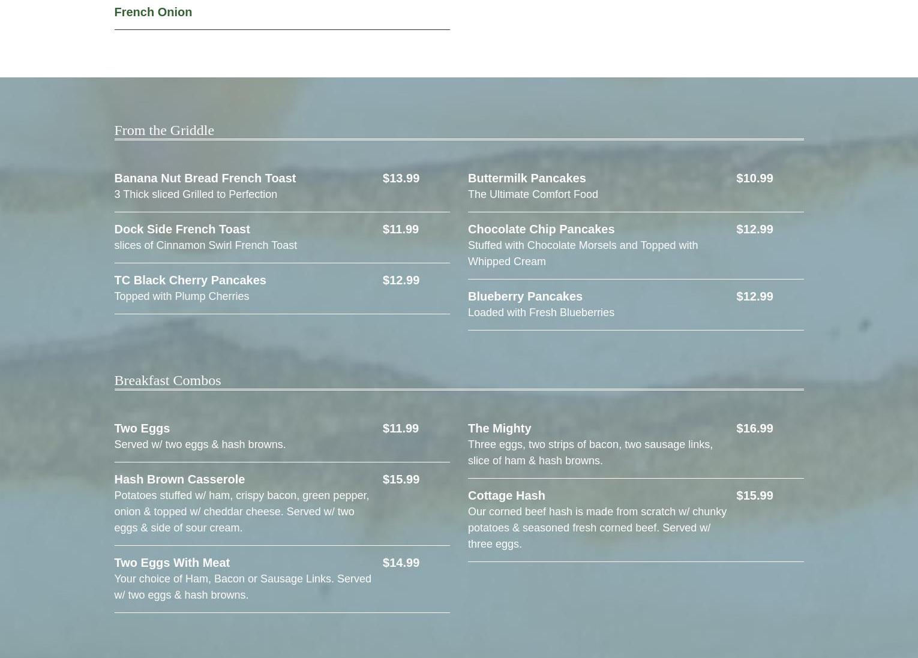Image resolution: width=918 pixels, height=658 pixels.
Task: Select the Two Eggs combo title
Action: (x=142, y=428)
